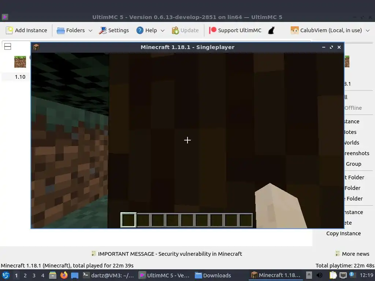Click the Help question mark icon
This screenshot has height=281, width=375.
[x=140, y=30]
